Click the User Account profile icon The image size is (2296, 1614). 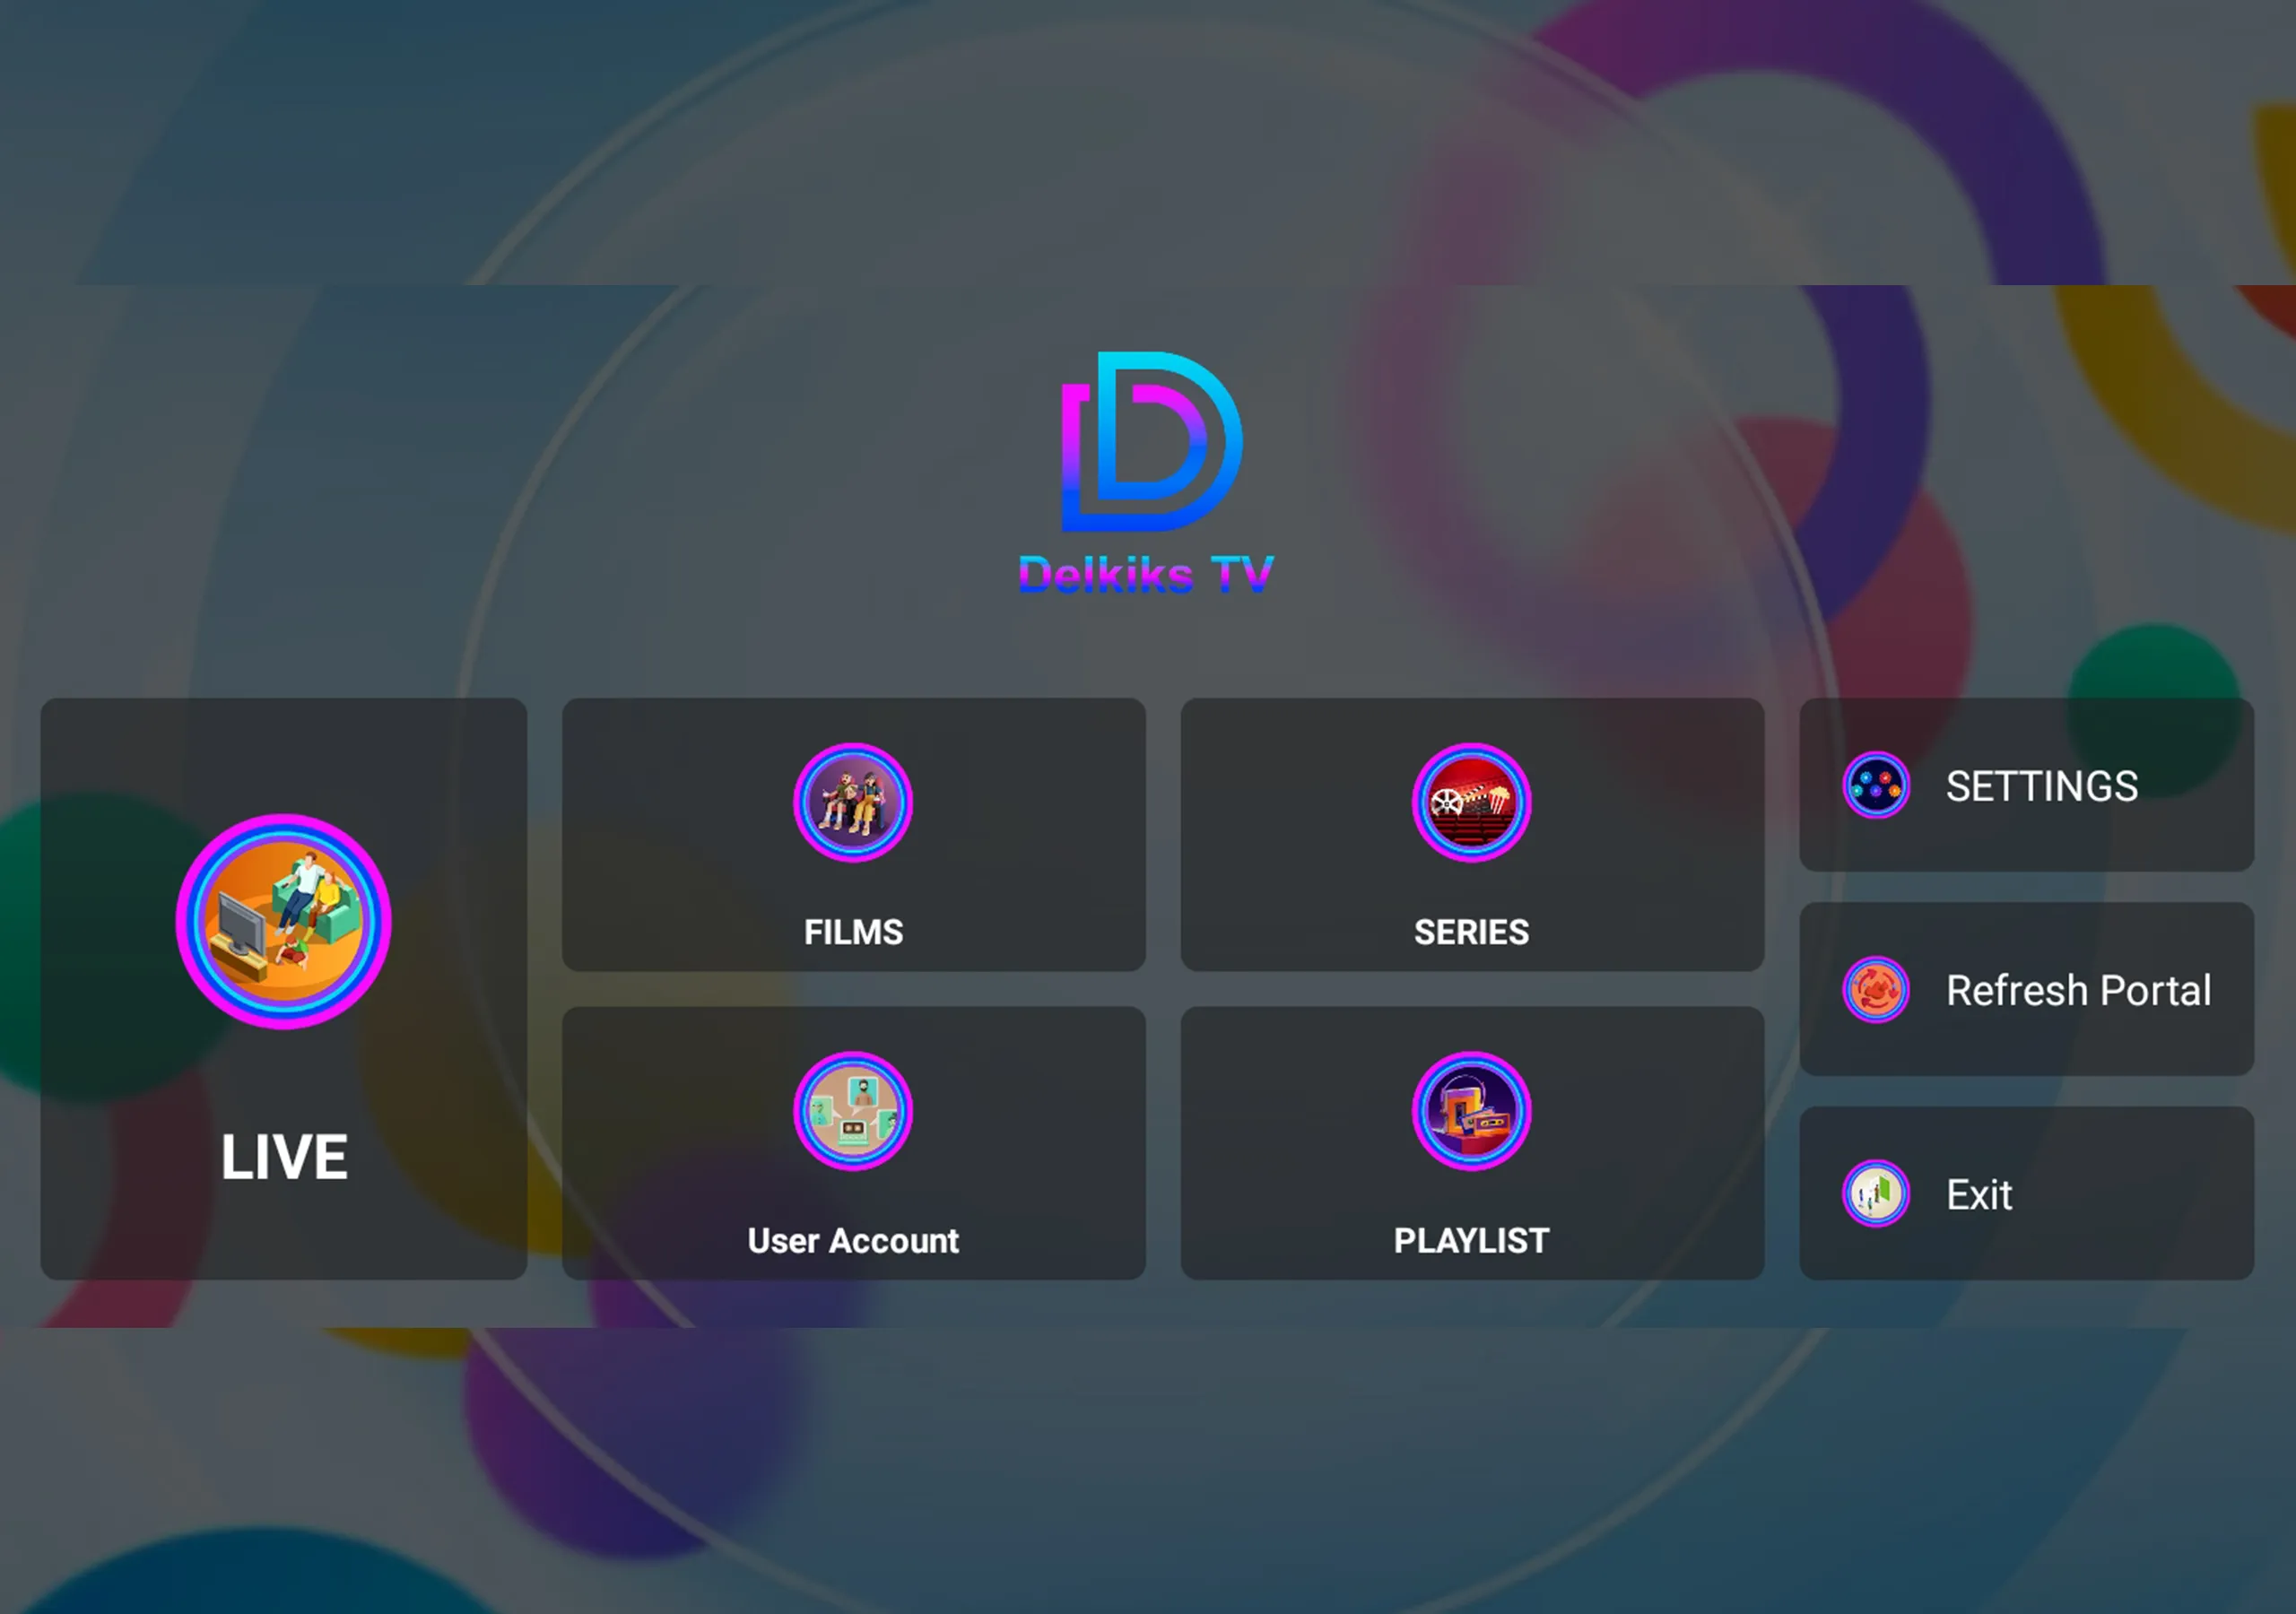point(853,1111)
